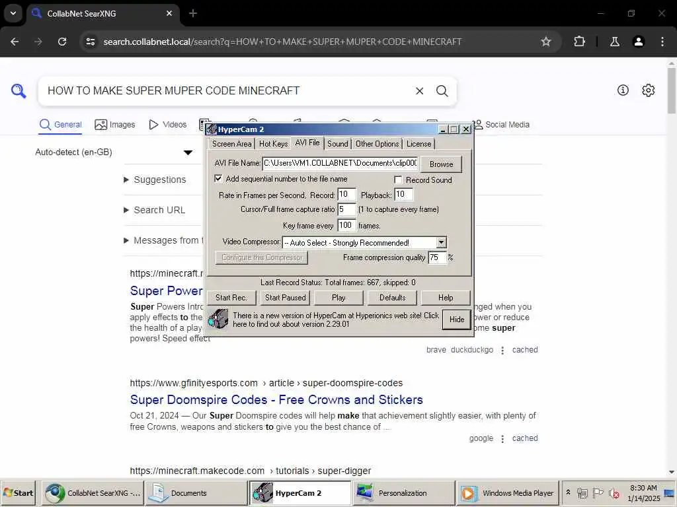Screen dimensions: 677x507
Task: Open SearXNG preferences gear icon
Action: (x=648, y=90)
